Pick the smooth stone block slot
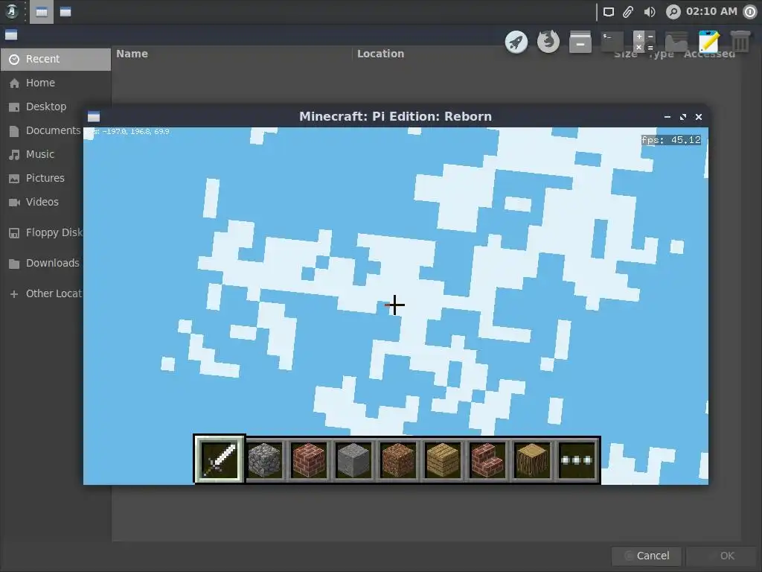 click(353, 460)
